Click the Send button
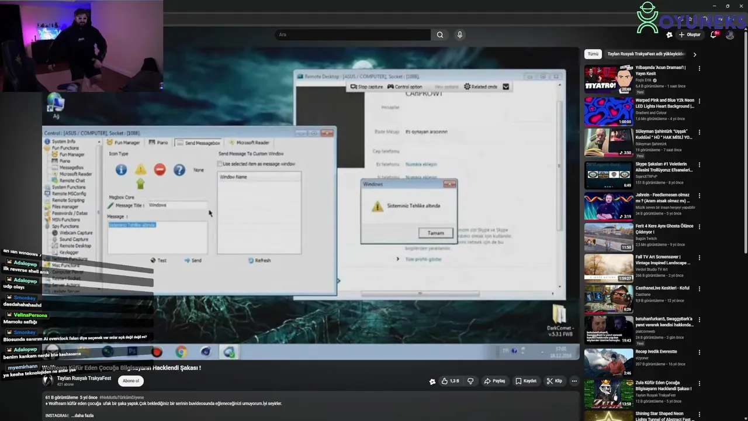 pos(193,260)
